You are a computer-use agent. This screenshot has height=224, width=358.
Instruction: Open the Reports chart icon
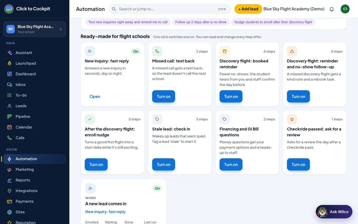click(x=10, y=180)
